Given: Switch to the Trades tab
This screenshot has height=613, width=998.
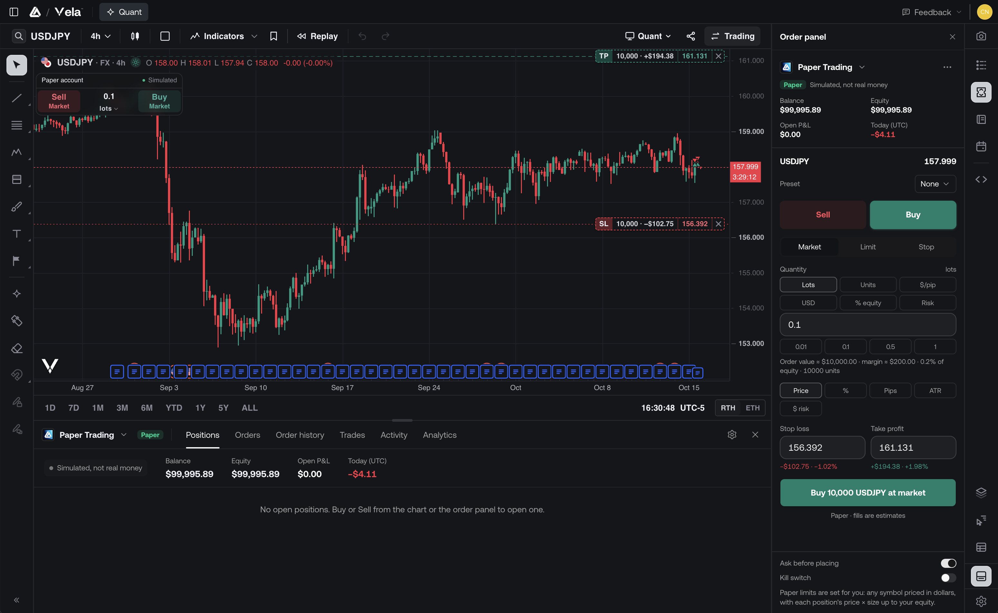Looking at the screenshot, I should tap(352, 435).
